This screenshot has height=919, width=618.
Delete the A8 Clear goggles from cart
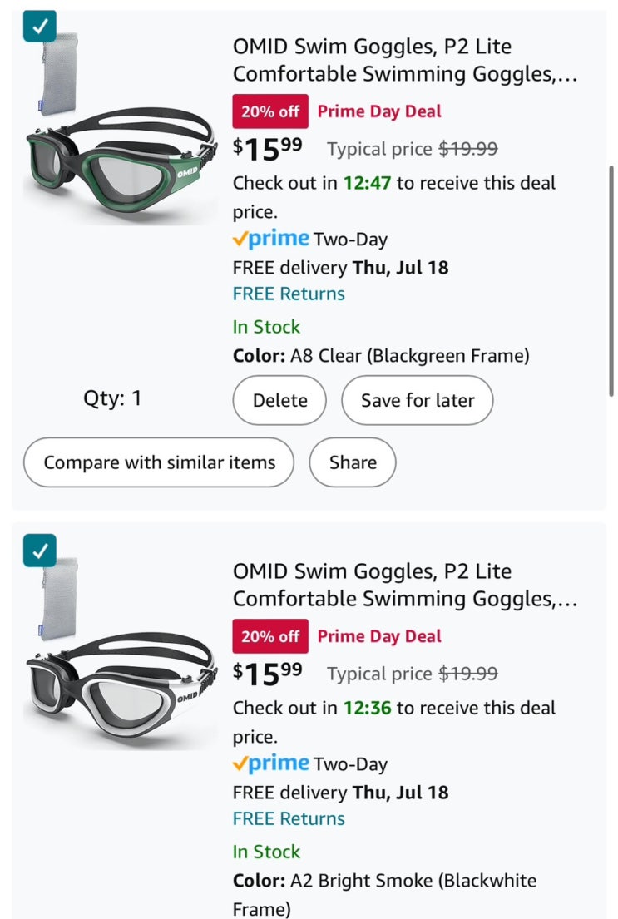point(279,400)
